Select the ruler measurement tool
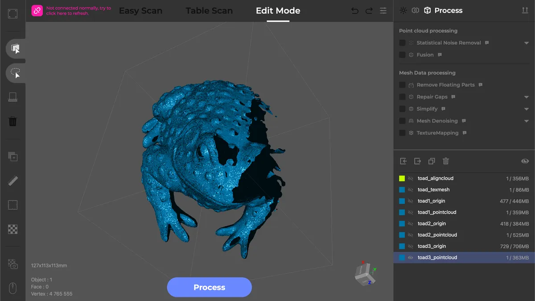Screen dimensions: 535x301 [12, 181]
